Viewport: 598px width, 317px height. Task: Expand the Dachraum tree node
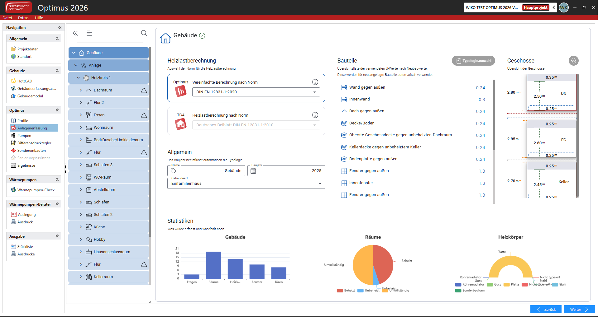pos(81,90)
